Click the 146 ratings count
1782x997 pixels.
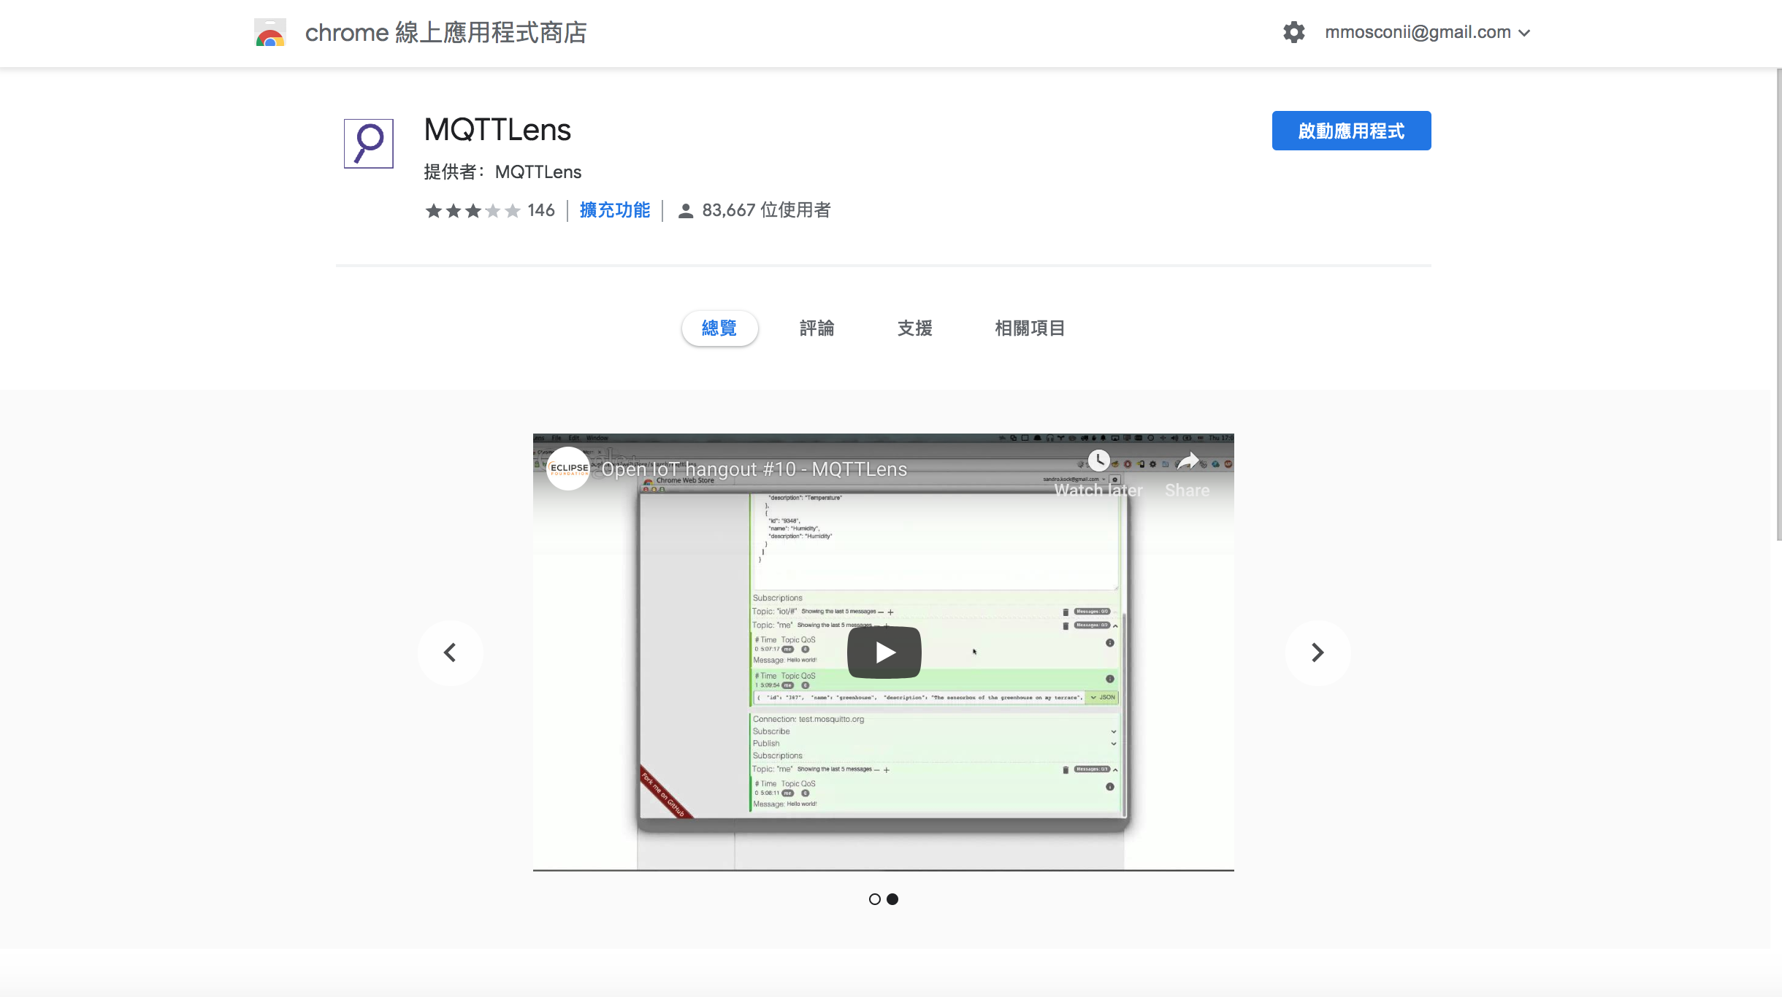tap(541, 210)
